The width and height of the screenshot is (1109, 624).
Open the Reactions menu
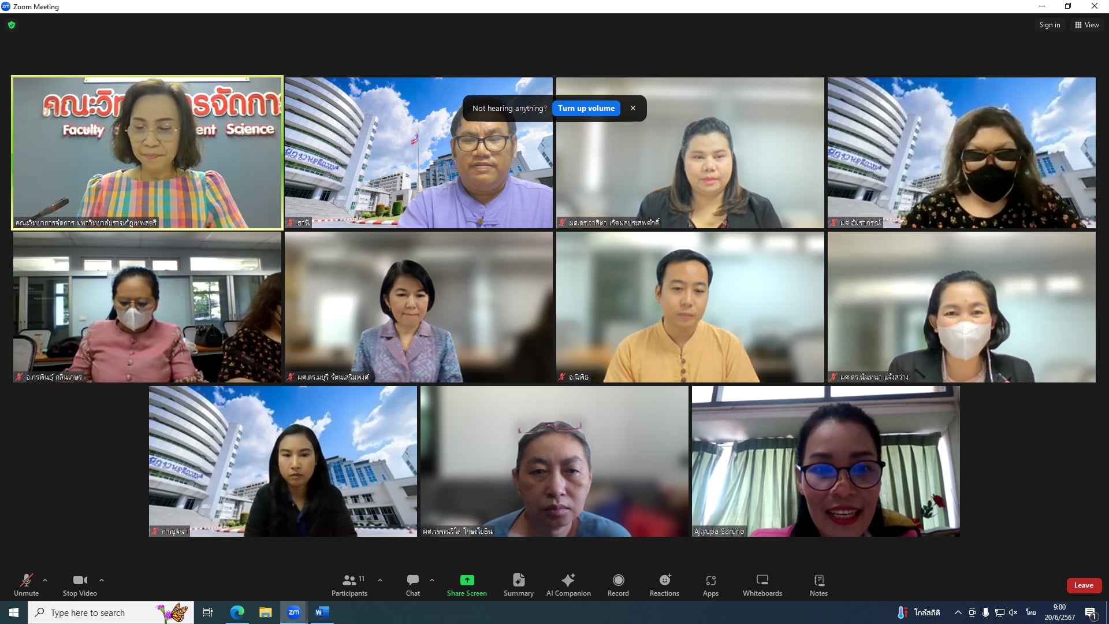click(664, 584)
